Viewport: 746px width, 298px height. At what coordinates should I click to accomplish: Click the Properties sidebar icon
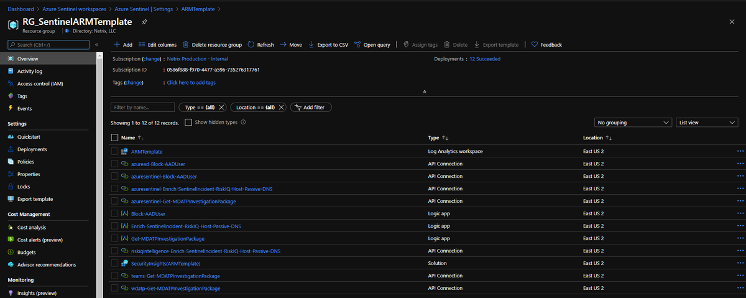tap(11, 174)
